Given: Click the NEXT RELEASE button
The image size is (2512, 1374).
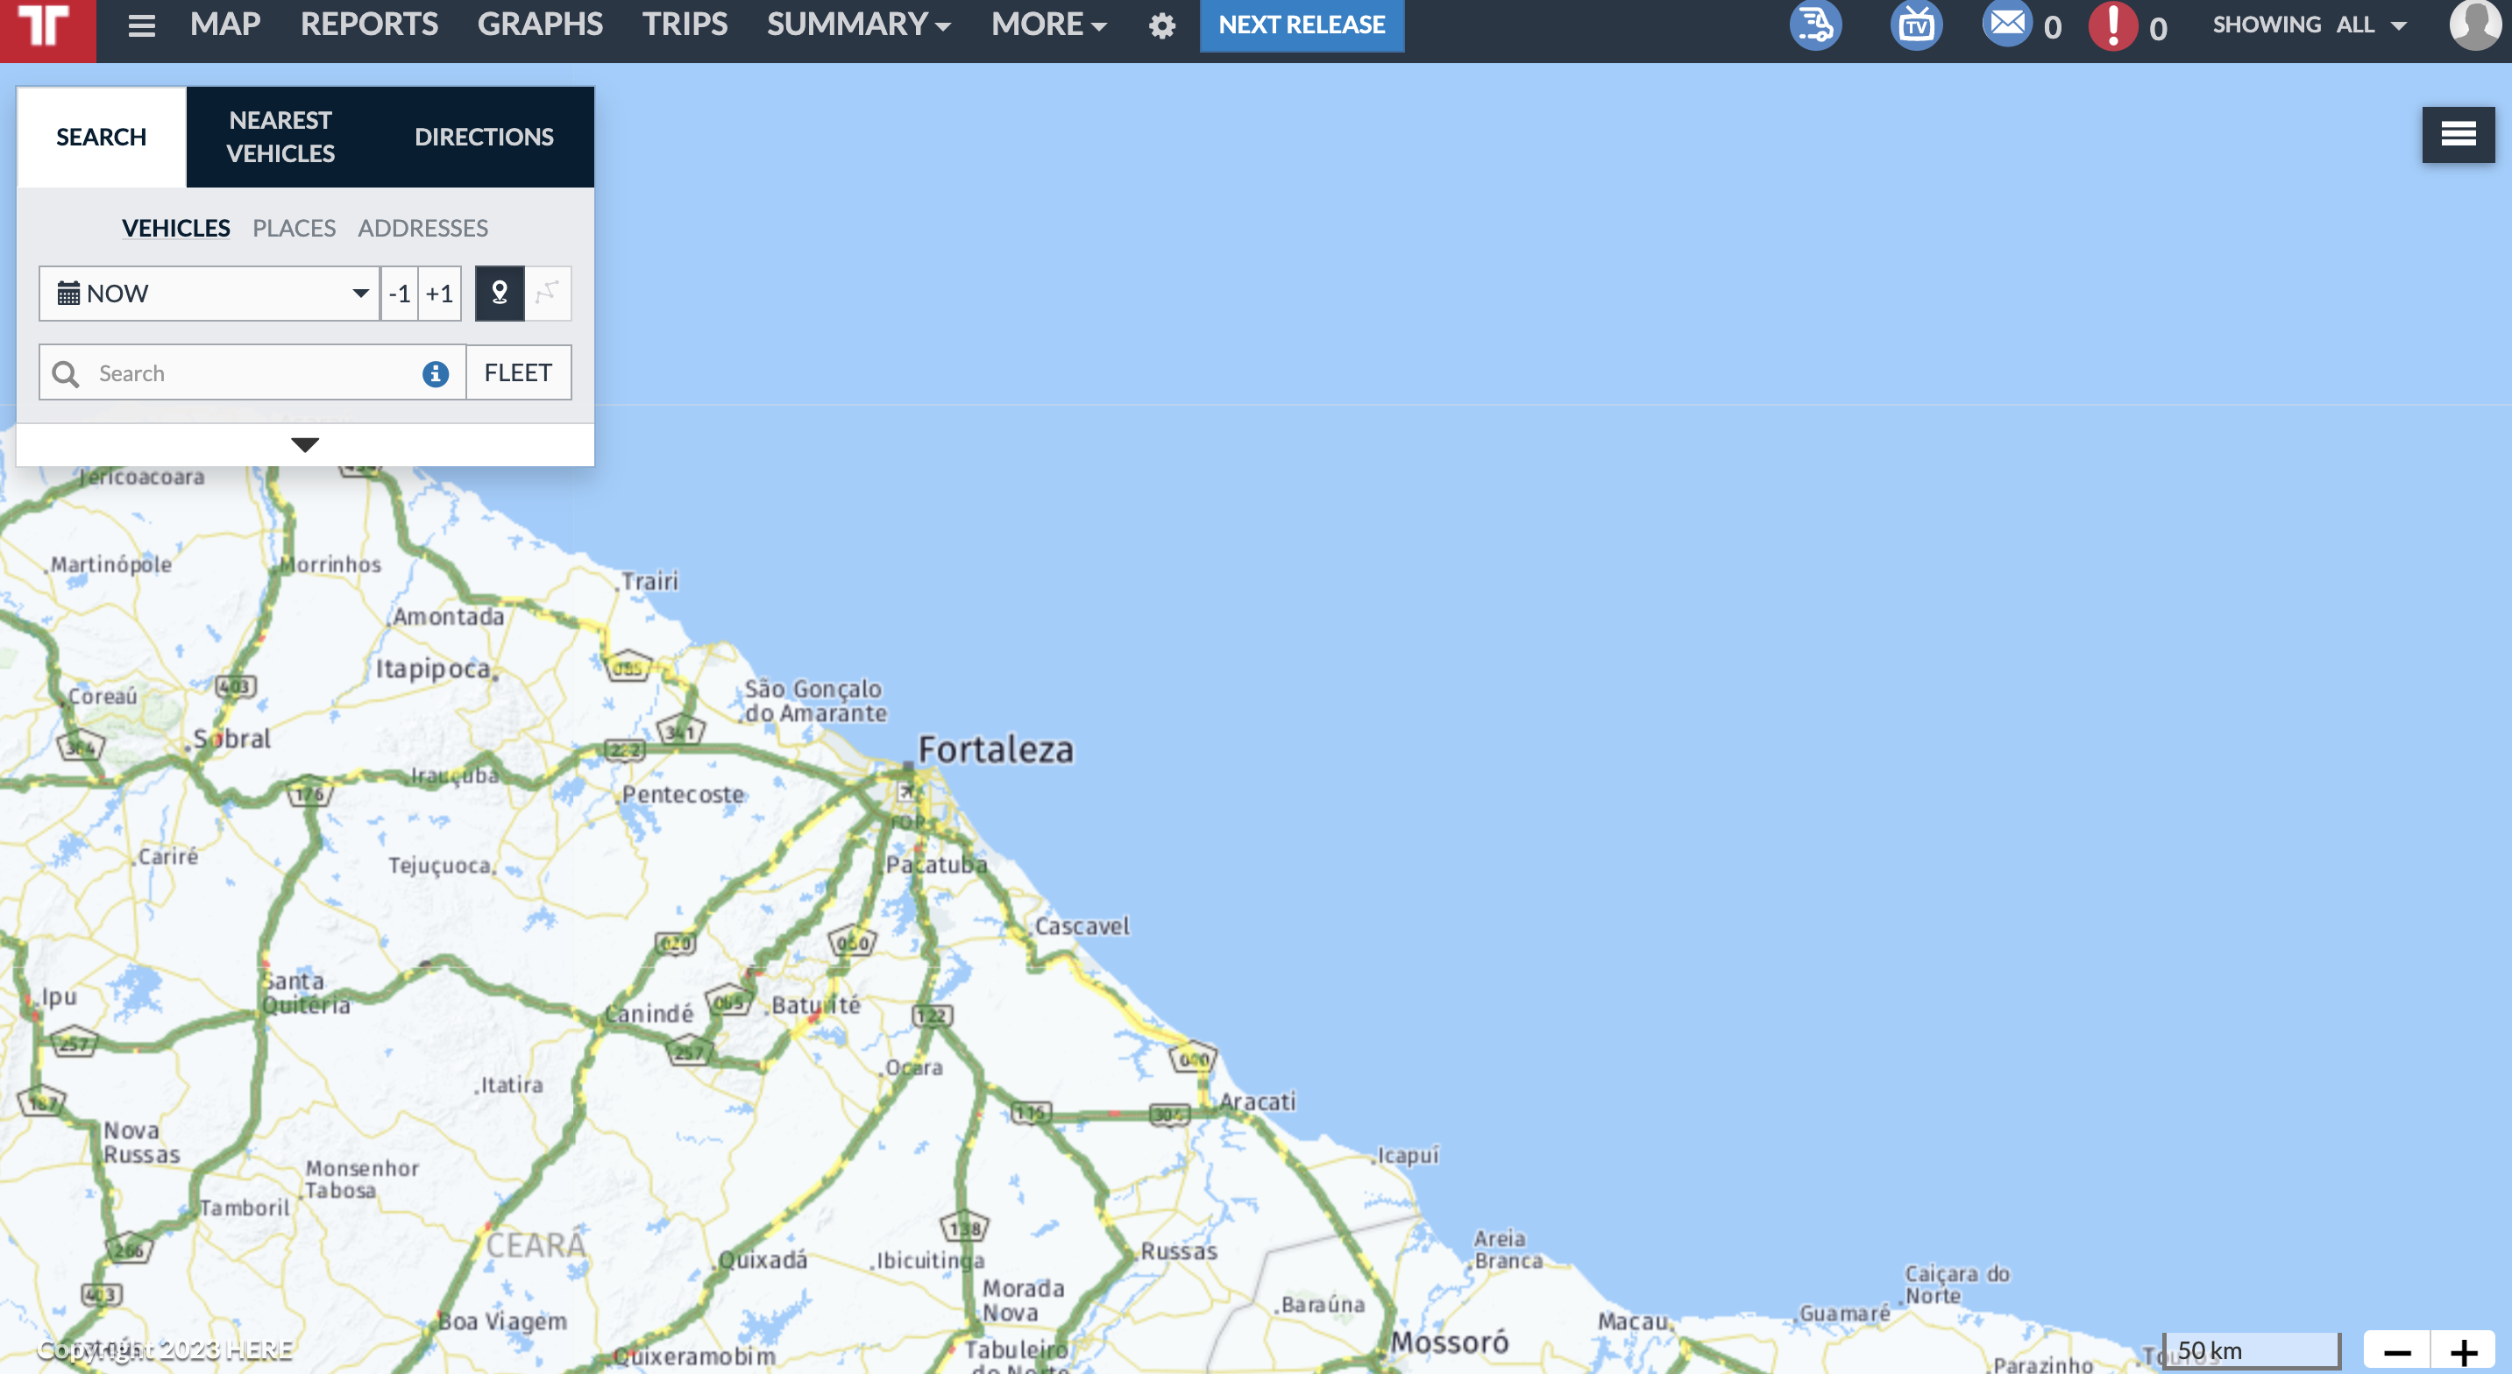Looking at the screenshot, I should click(x=1302, y=25).
